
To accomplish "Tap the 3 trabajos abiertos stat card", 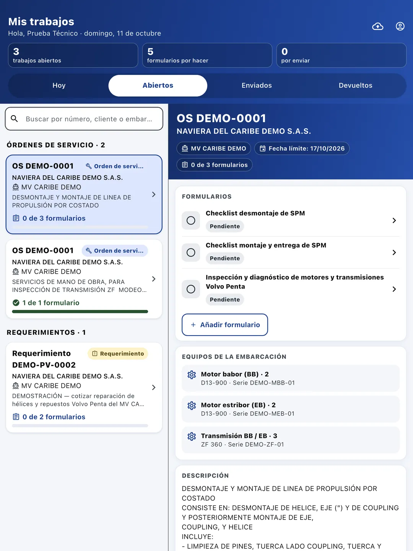I will coord(73,55).
